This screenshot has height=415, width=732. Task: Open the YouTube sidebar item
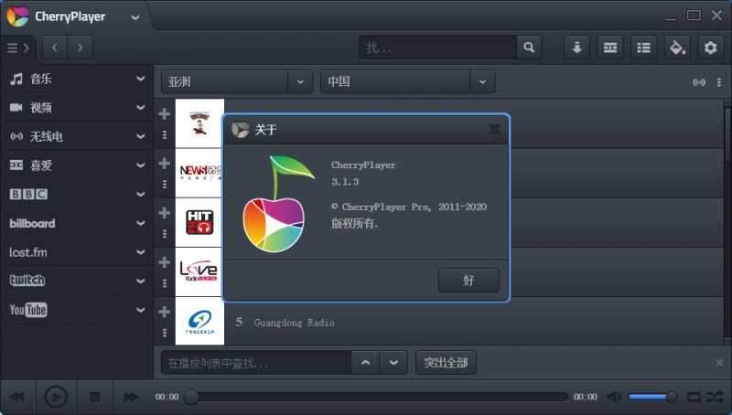28,310
